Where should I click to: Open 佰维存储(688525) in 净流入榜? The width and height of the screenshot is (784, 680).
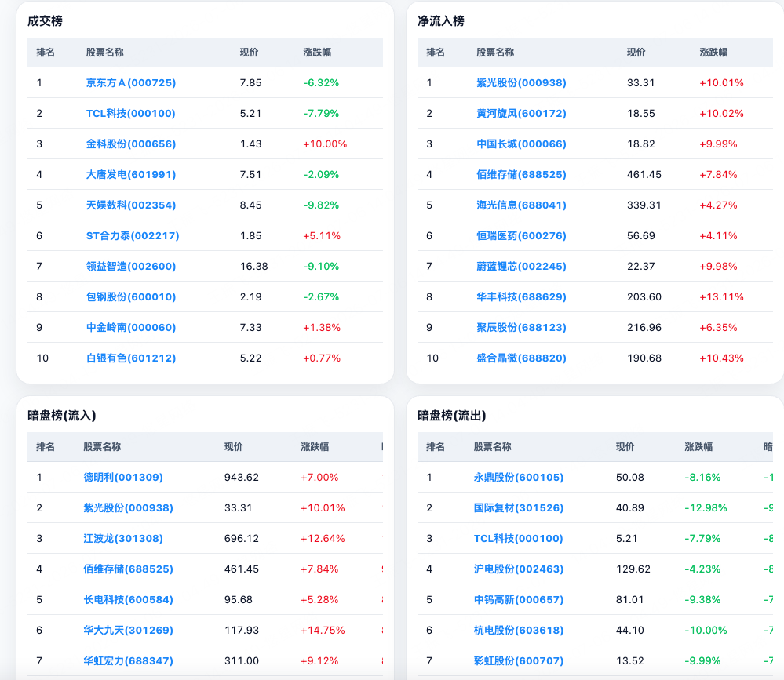tap(521, 174)
